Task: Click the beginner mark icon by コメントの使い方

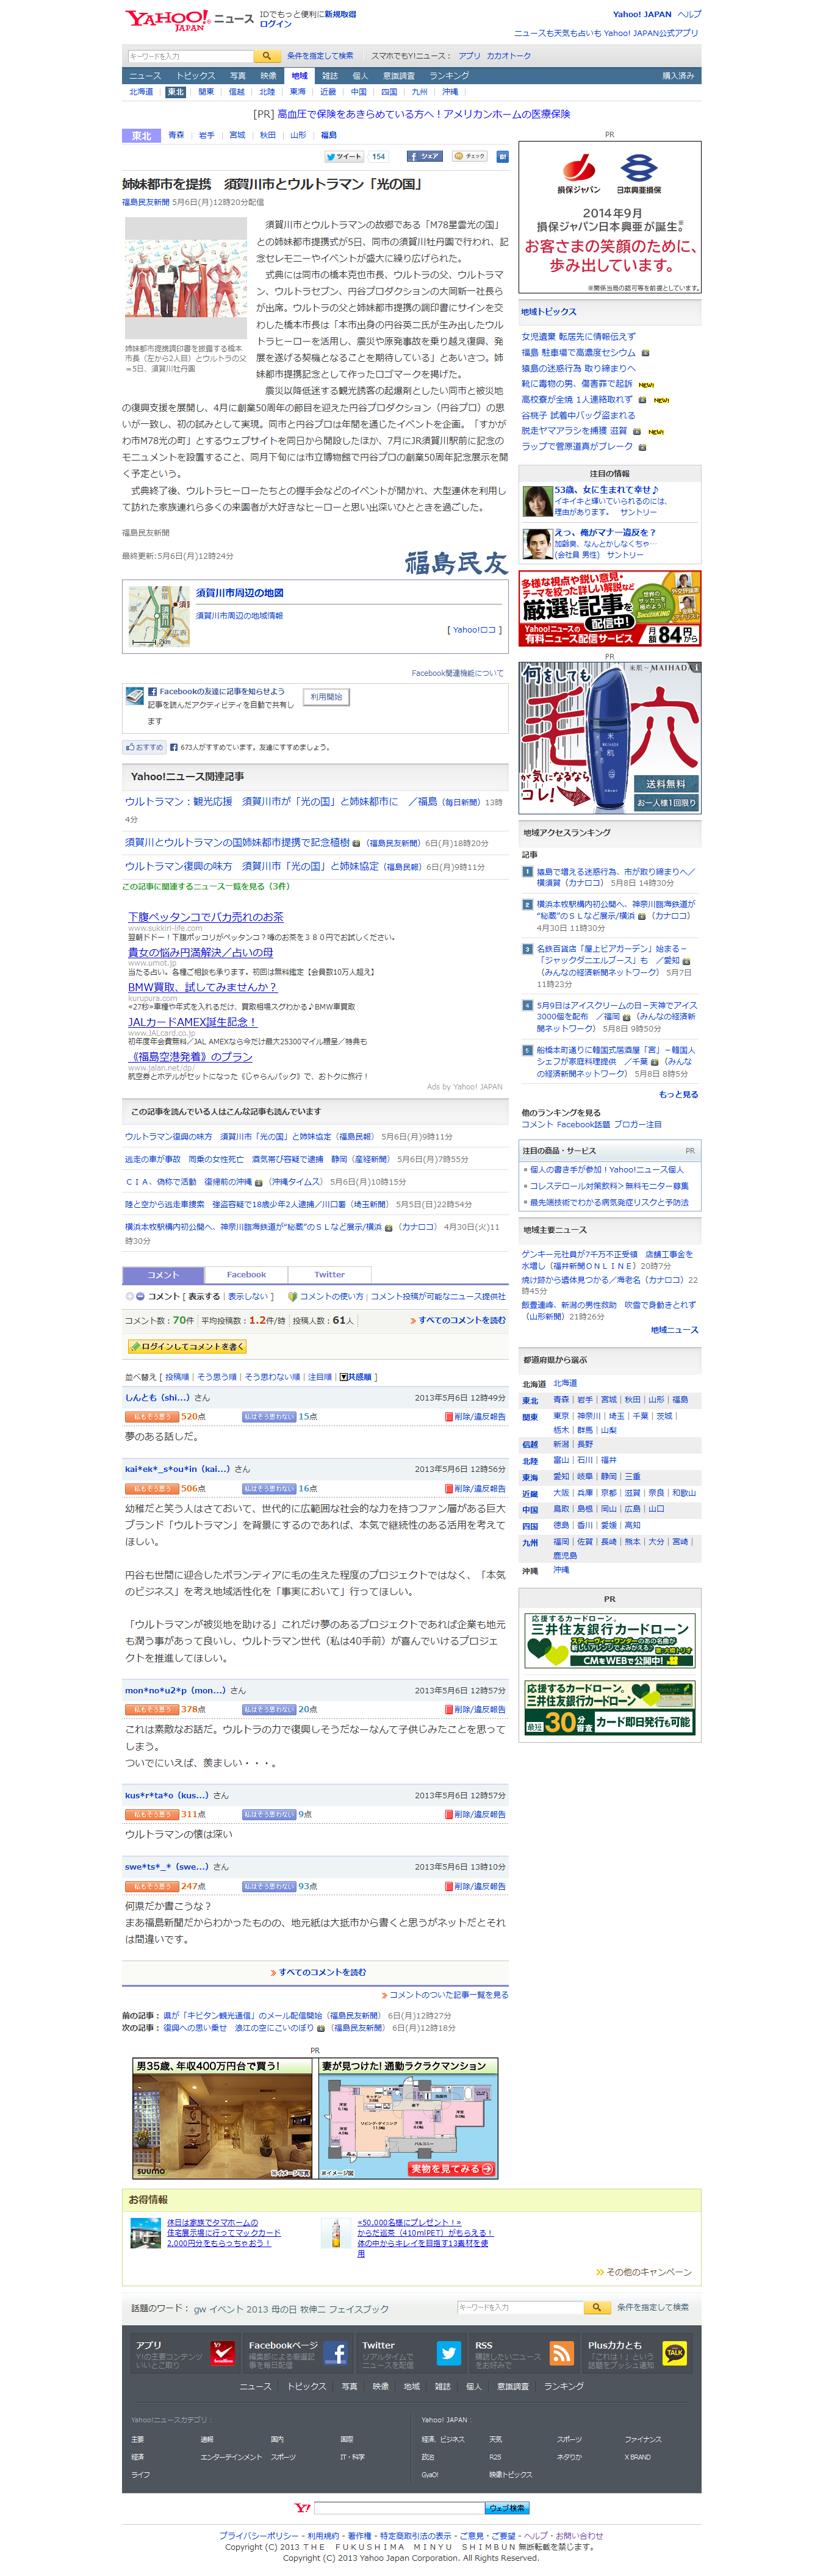Action: pos(292,1296)
